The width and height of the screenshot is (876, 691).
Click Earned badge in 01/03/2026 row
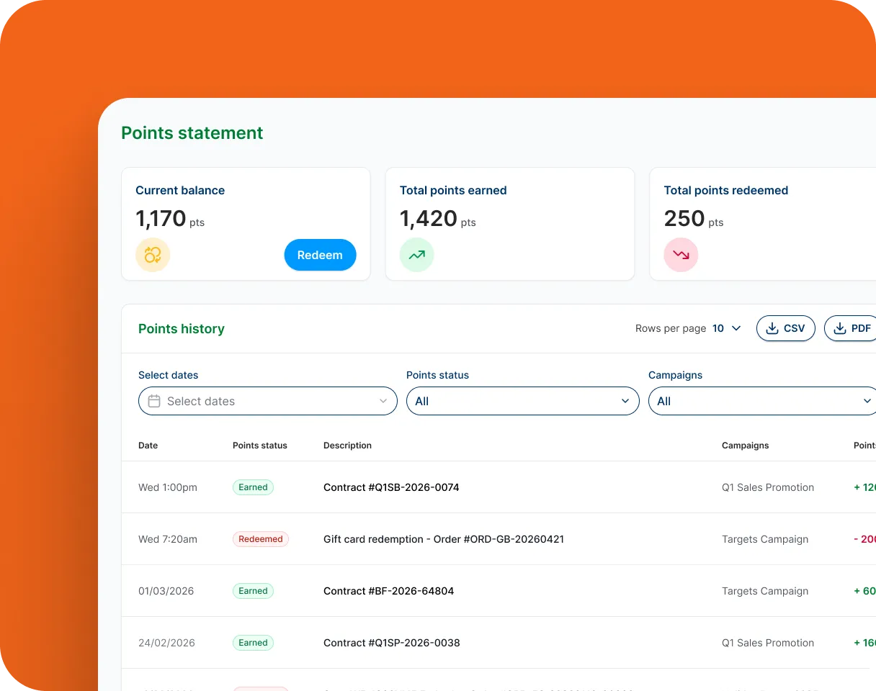[253, 591]
